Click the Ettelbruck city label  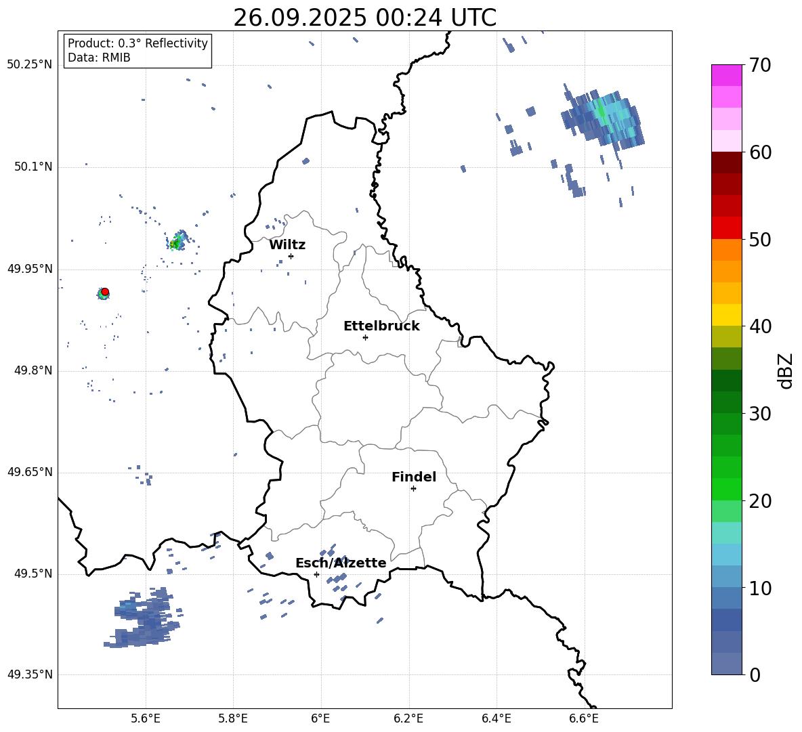click(381, 326)
